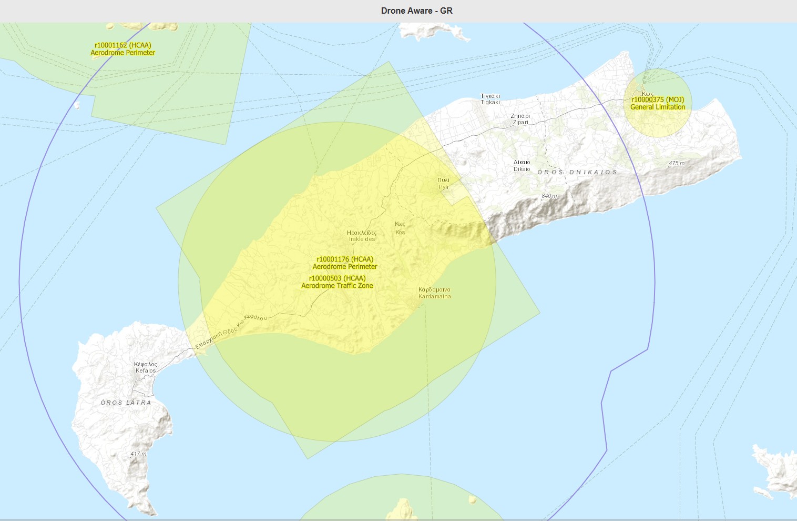The height and width of the screenshot is (521, 797).
Task: Click the 475 m elevation marker
Action: [677, 163]
